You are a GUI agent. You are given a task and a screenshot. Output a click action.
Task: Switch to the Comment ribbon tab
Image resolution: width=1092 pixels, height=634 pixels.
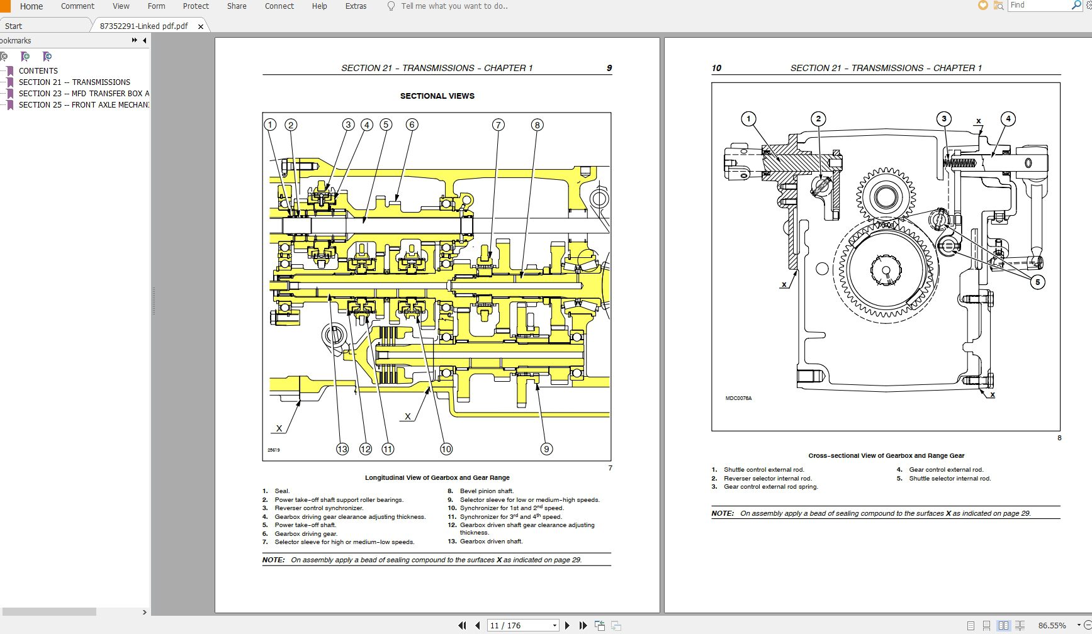click(77, 6)
